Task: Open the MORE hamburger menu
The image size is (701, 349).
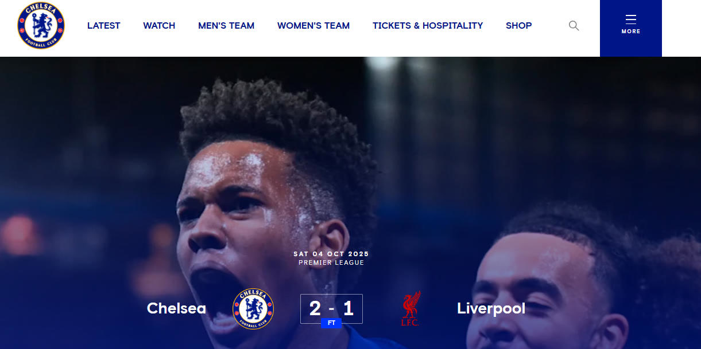Action: 630,25
